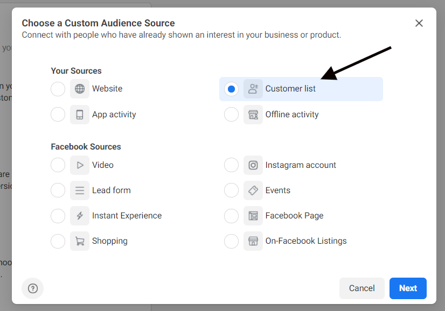Click the Customer list icon

pyautogui.click(x=253, y=89)
